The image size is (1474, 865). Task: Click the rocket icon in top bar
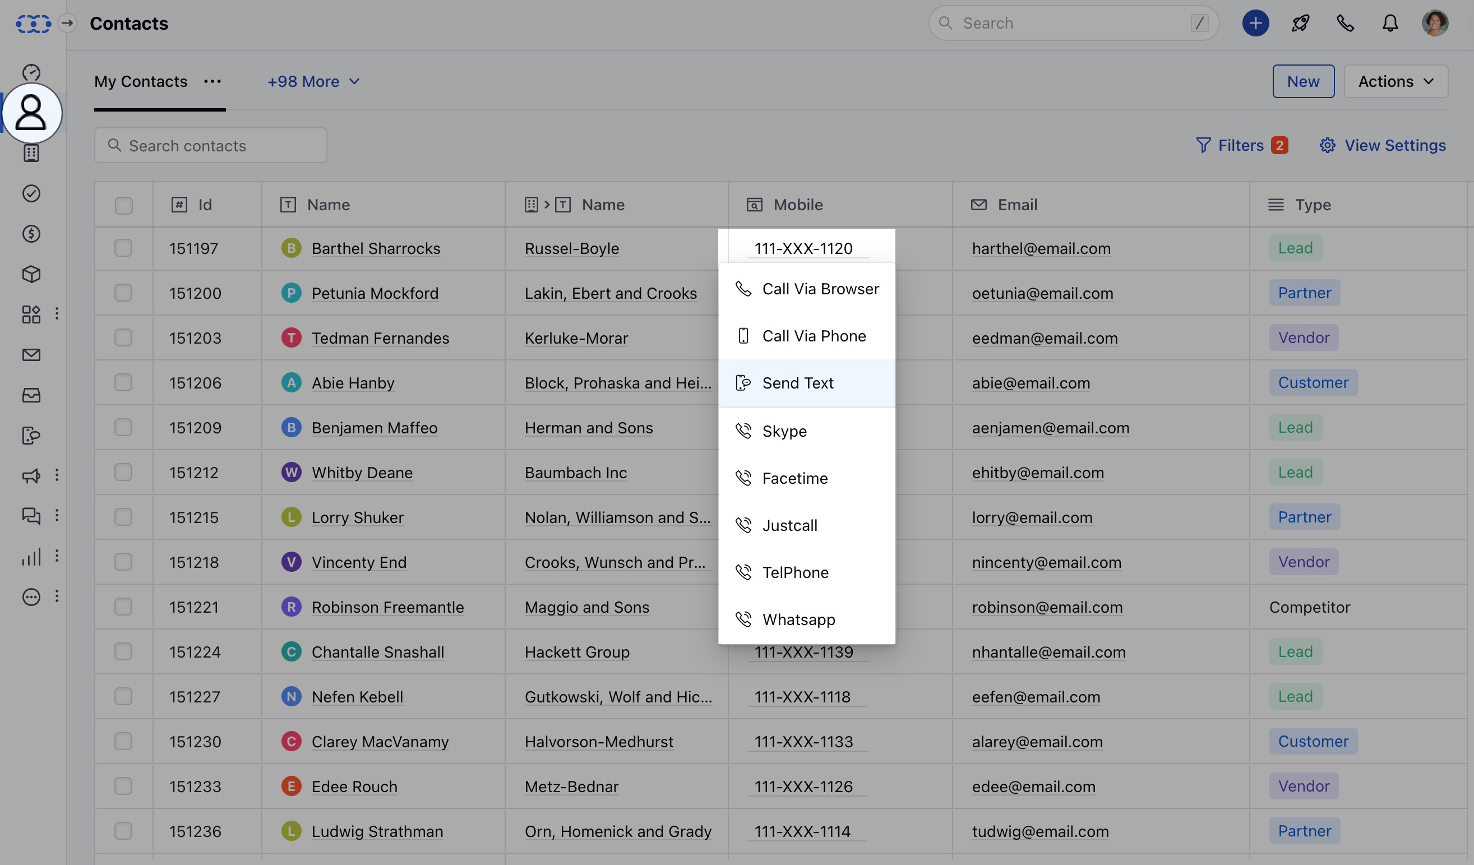coord(1300,24)
